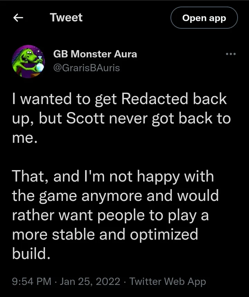Click the phrase rather want people
The width and height of the screenshot is (249, 297).
(79, 216)
